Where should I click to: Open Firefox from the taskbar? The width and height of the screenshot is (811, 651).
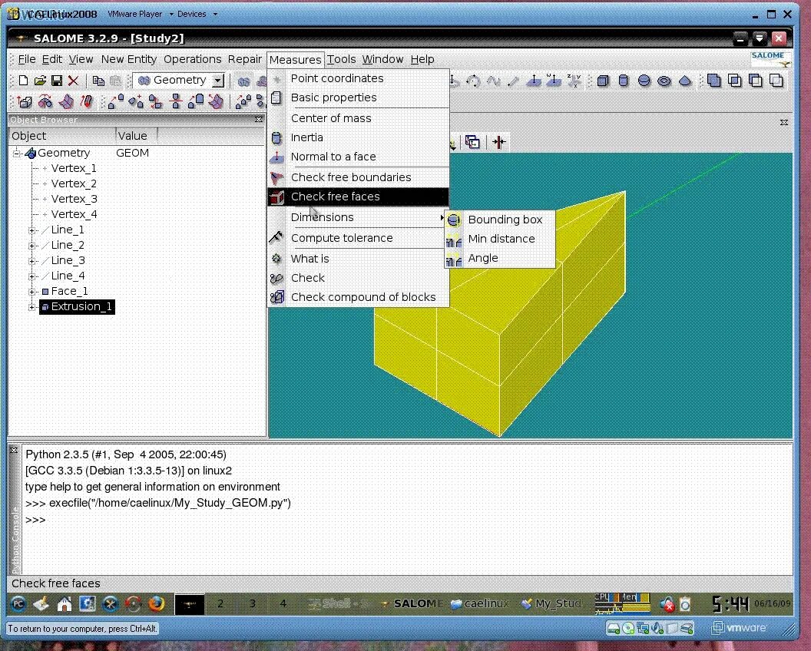click(156, 603)
